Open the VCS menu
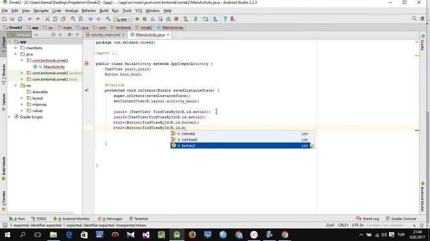 [138, 11]
